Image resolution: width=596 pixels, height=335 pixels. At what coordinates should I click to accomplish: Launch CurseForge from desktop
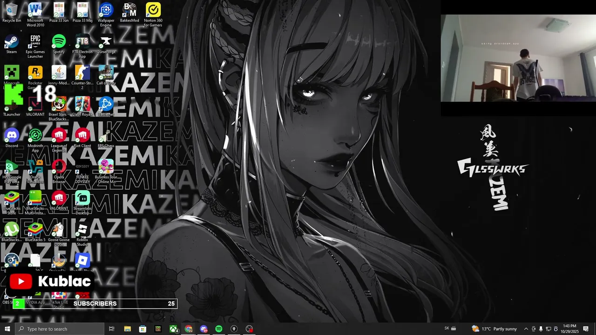pyautogui.click(x=106, y=44)
